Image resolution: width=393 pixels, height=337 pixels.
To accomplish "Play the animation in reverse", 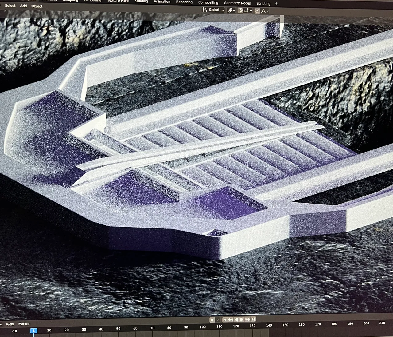I will click(236, 319).
